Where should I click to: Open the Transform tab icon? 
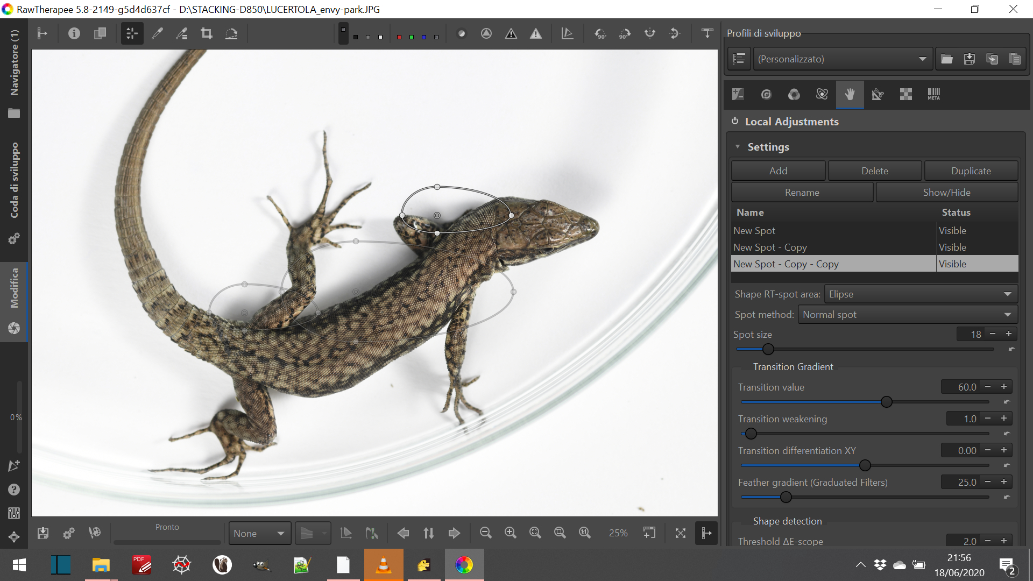[x=878, y=95]
